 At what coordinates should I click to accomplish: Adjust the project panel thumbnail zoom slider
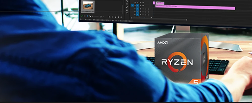pyautogui.click(x=96, y=16)
